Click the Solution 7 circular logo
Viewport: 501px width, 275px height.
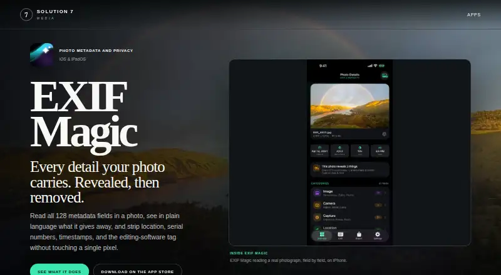26,14
